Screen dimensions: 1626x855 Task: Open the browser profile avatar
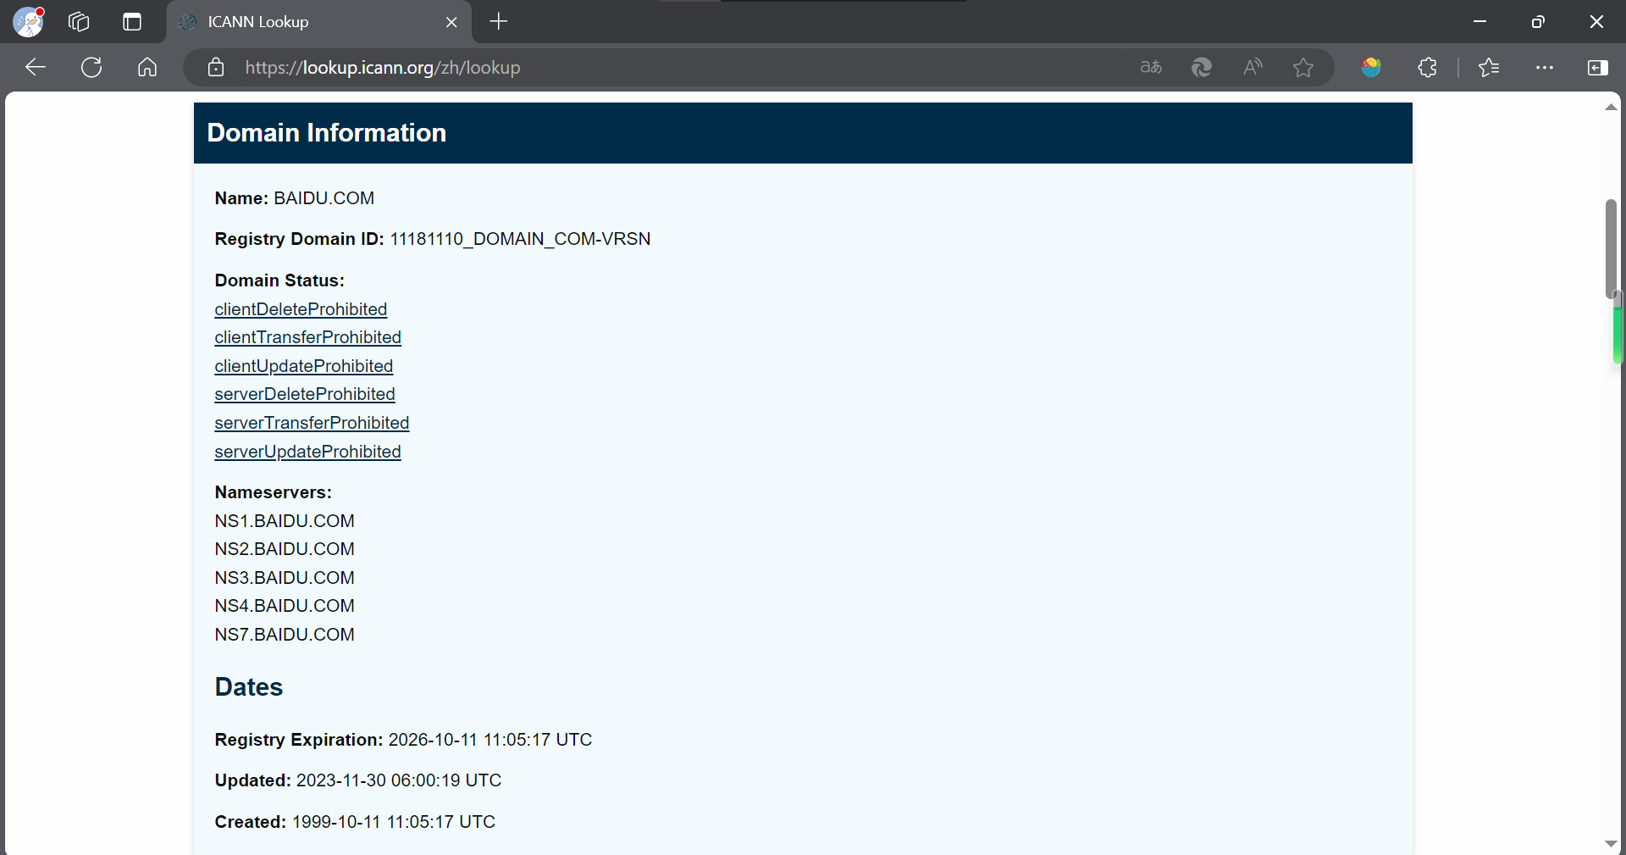(28, 22)
